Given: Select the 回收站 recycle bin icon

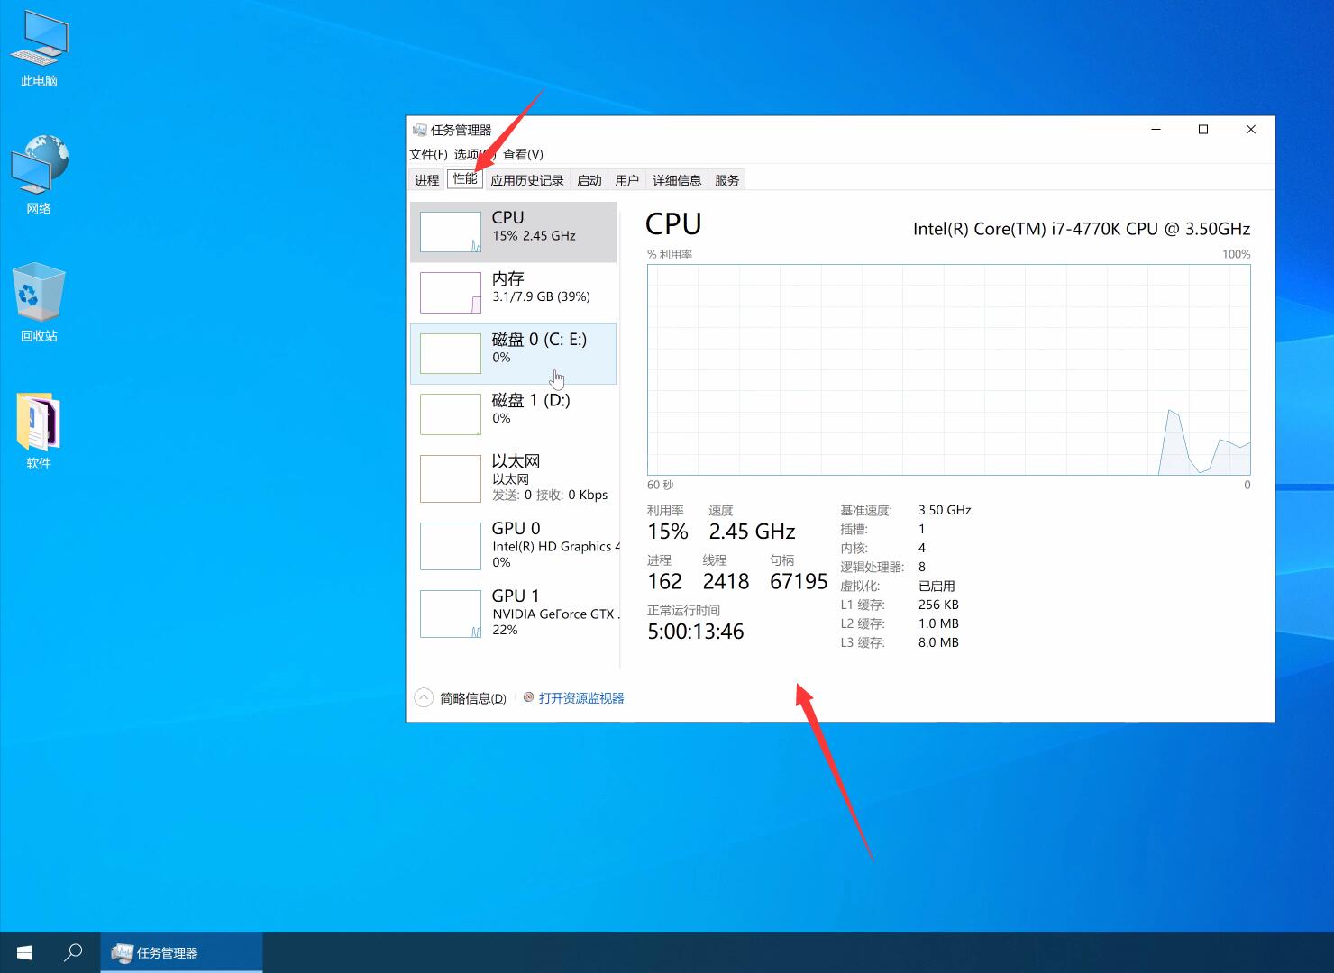Looking at the screenshot, I should 39,303.
